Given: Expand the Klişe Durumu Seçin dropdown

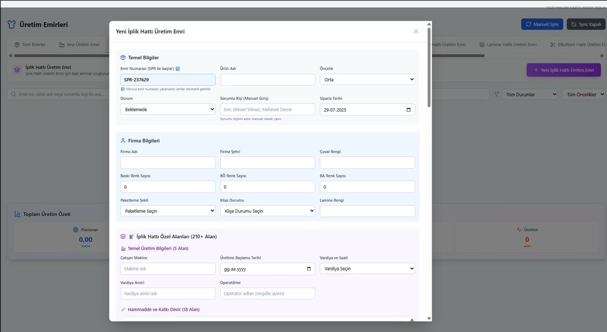Looking at the screenshot, I should [x=267, y=211].
